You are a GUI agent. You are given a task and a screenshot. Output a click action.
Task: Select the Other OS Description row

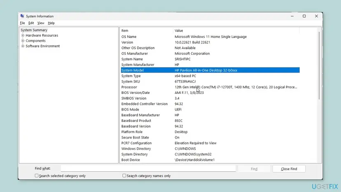tap(210, 48)
